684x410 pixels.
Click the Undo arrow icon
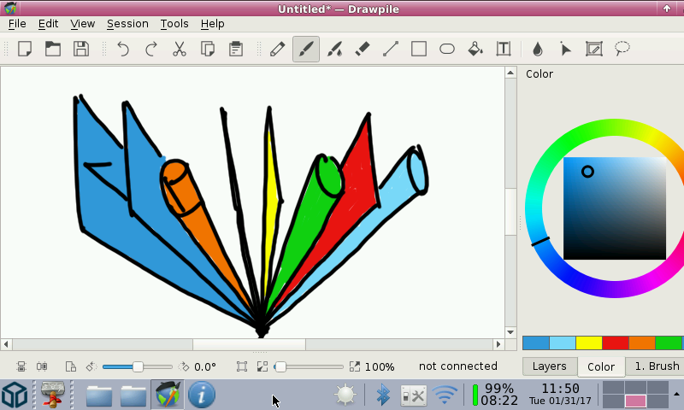pos(123,49)
